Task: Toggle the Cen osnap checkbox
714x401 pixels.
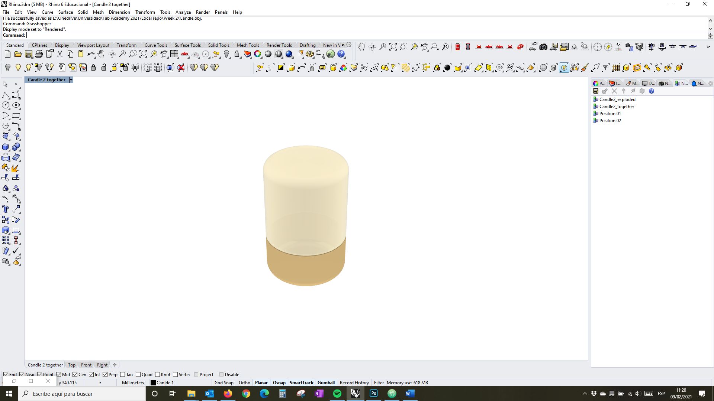Action: 75,374
